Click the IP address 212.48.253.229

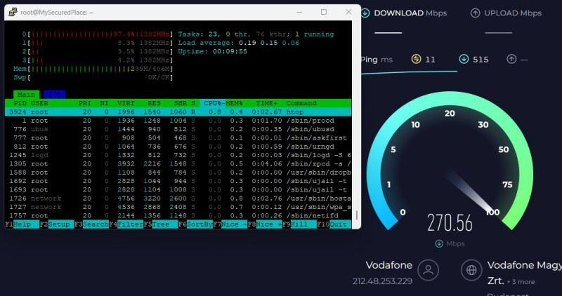coord(382,281)
